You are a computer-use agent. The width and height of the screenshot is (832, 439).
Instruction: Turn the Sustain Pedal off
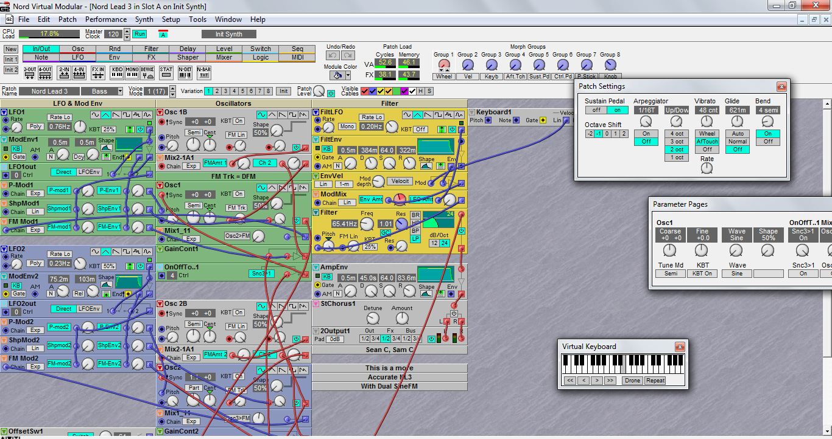(596, 110)
